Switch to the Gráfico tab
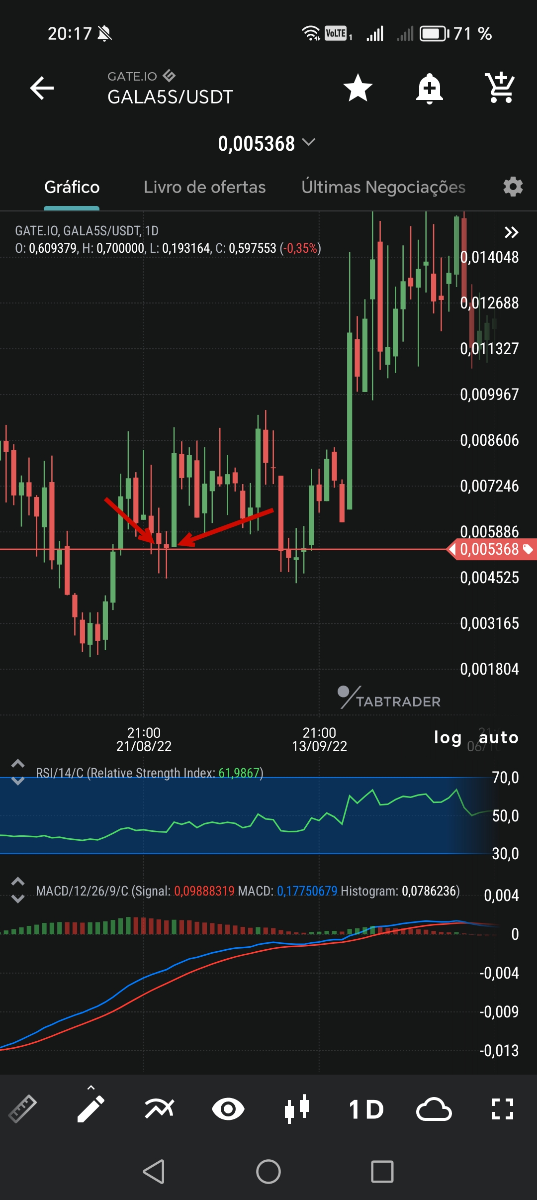 pos(72,187)
